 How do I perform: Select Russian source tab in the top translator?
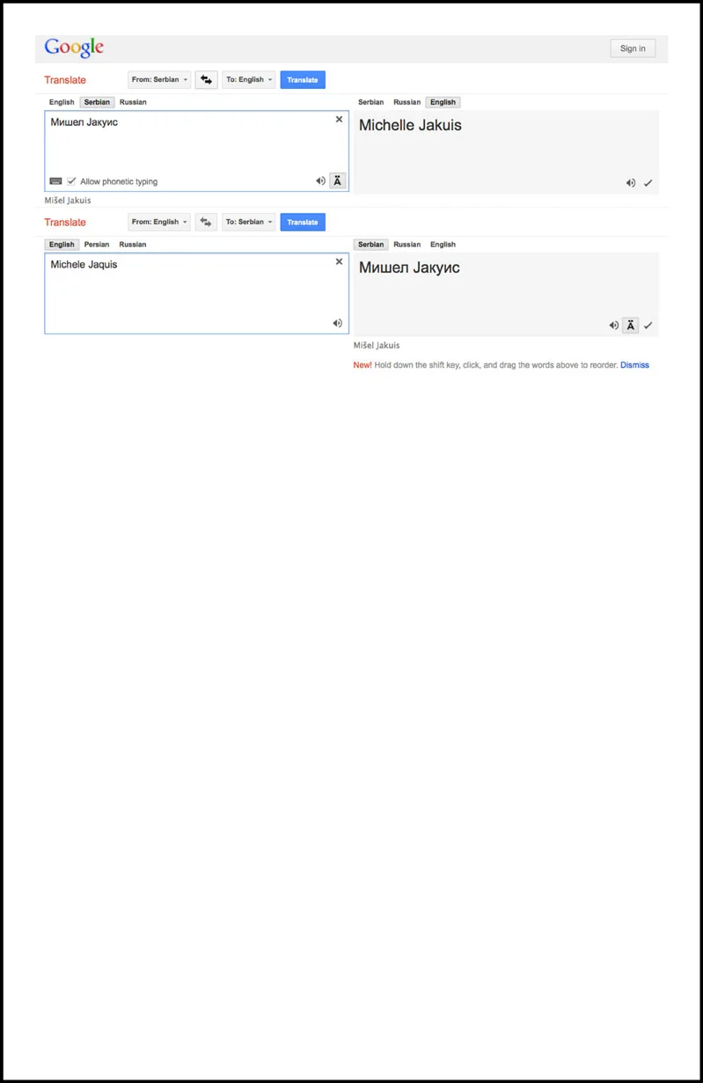click(133, 102)
